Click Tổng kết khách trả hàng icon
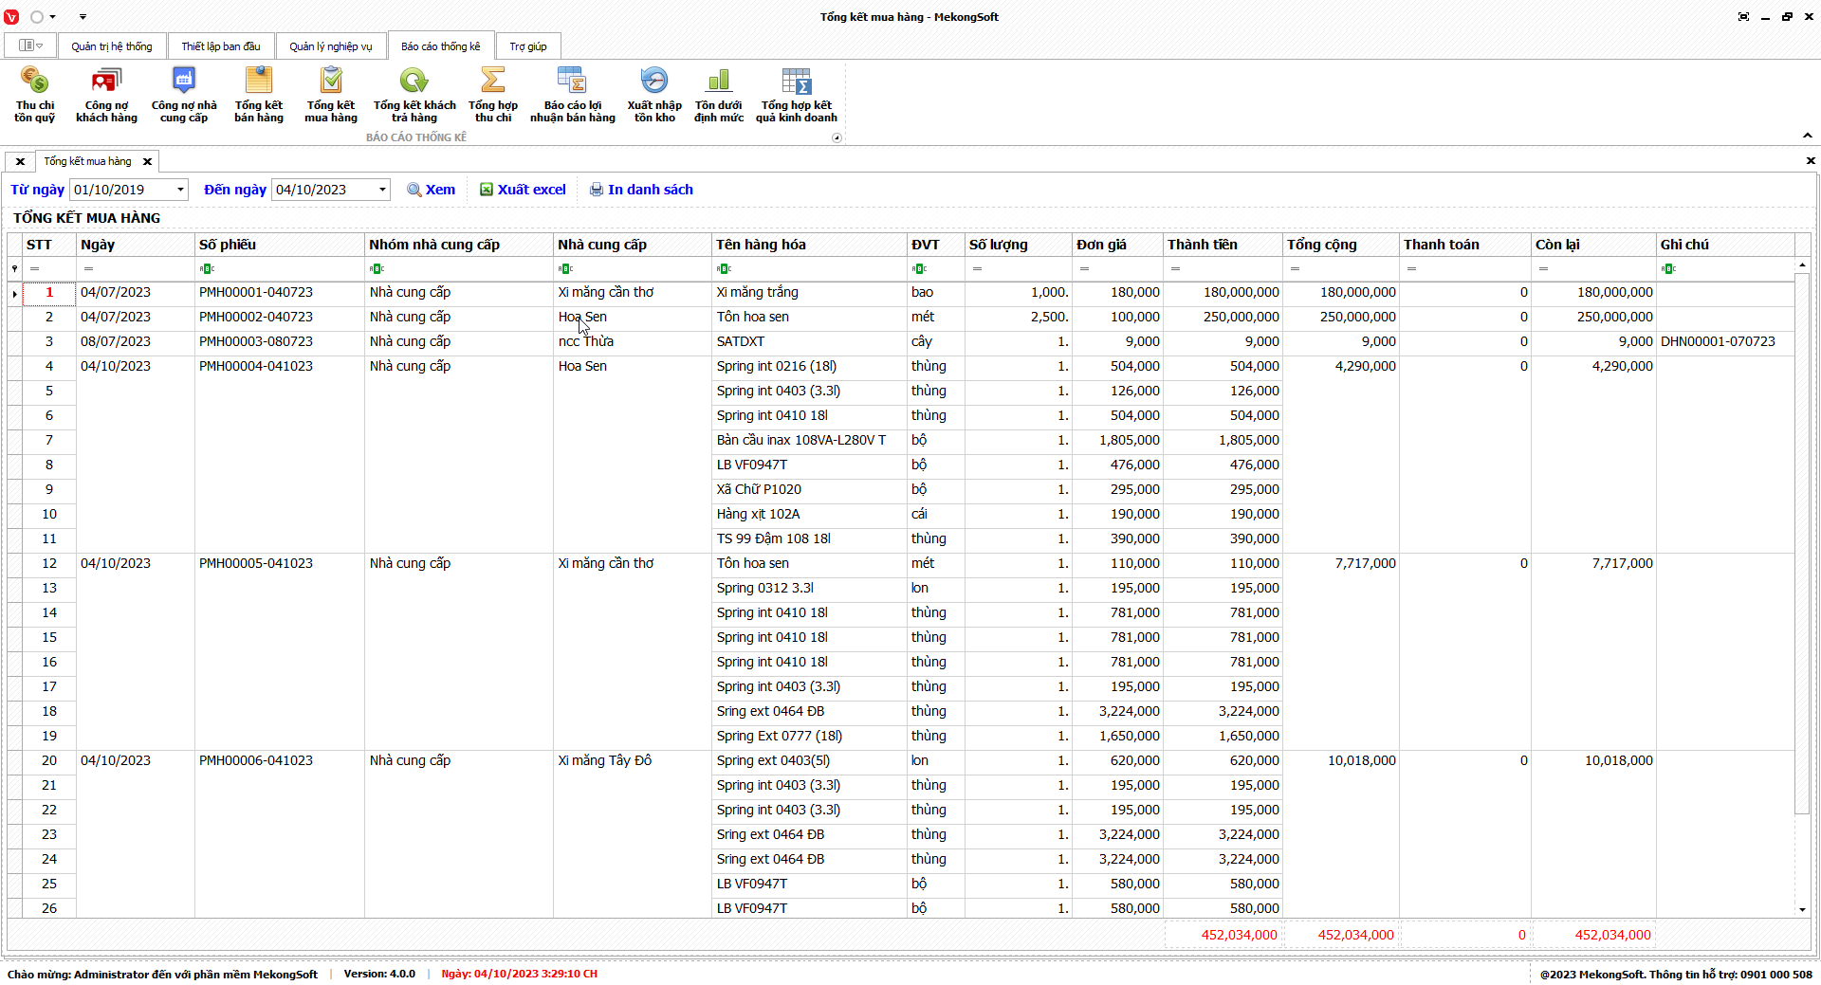This screenshot has width=1821, height=985. tap(414, 94)
